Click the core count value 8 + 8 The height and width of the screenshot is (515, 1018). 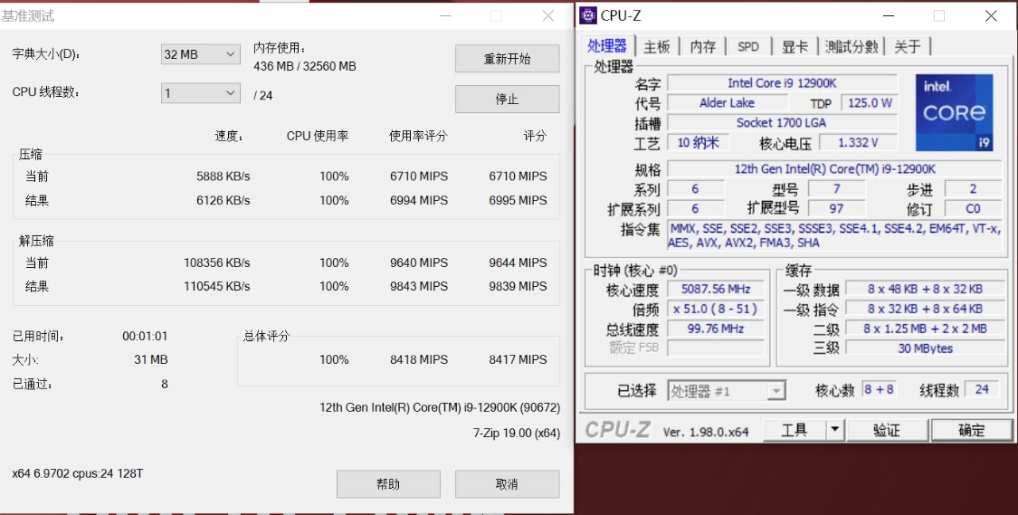click(x=879, y=390)
